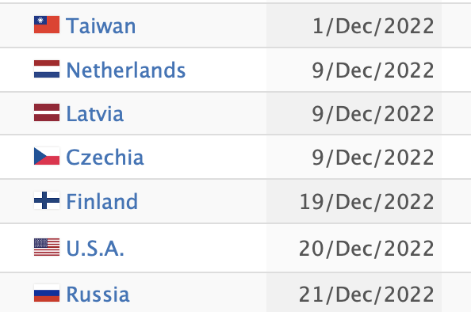Open the Netherlands country link
The height and width of the screenshot is (312, 471).
126,70
